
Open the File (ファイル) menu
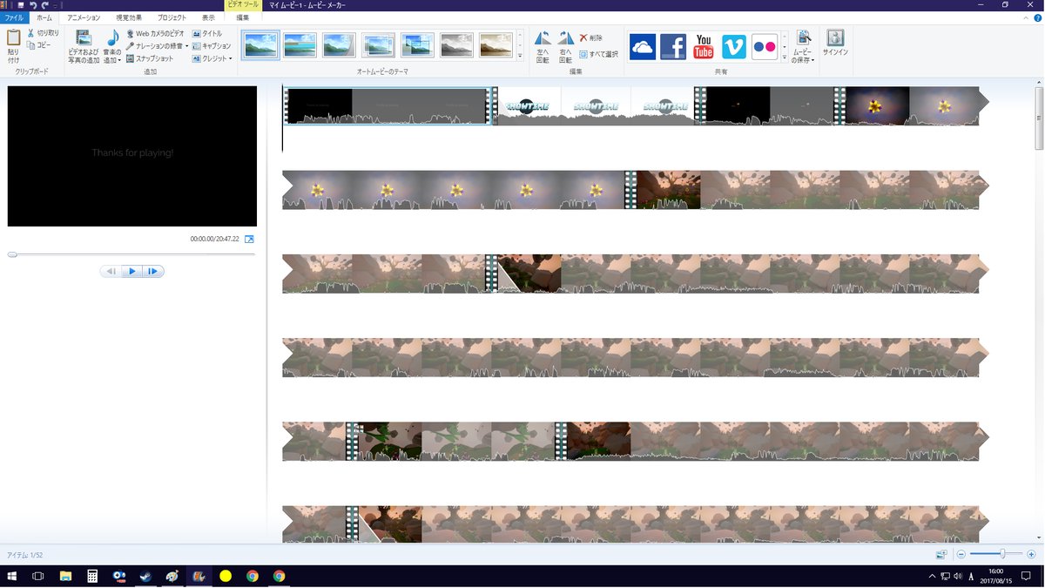[x=15, y=17]
